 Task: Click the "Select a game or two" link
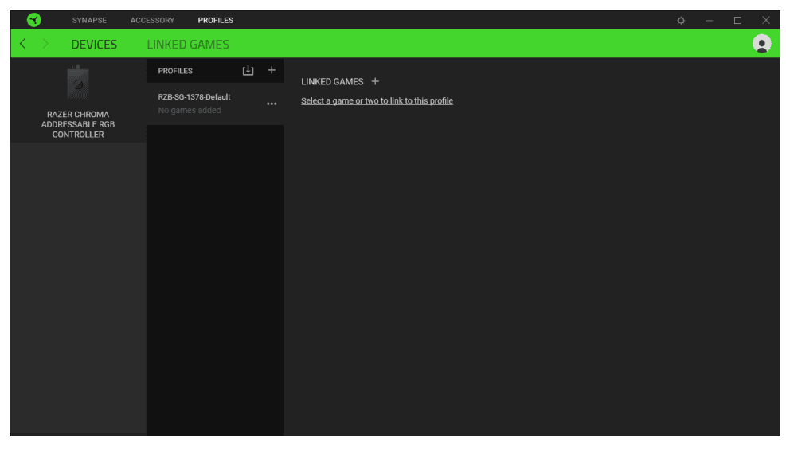pos(377,101)
